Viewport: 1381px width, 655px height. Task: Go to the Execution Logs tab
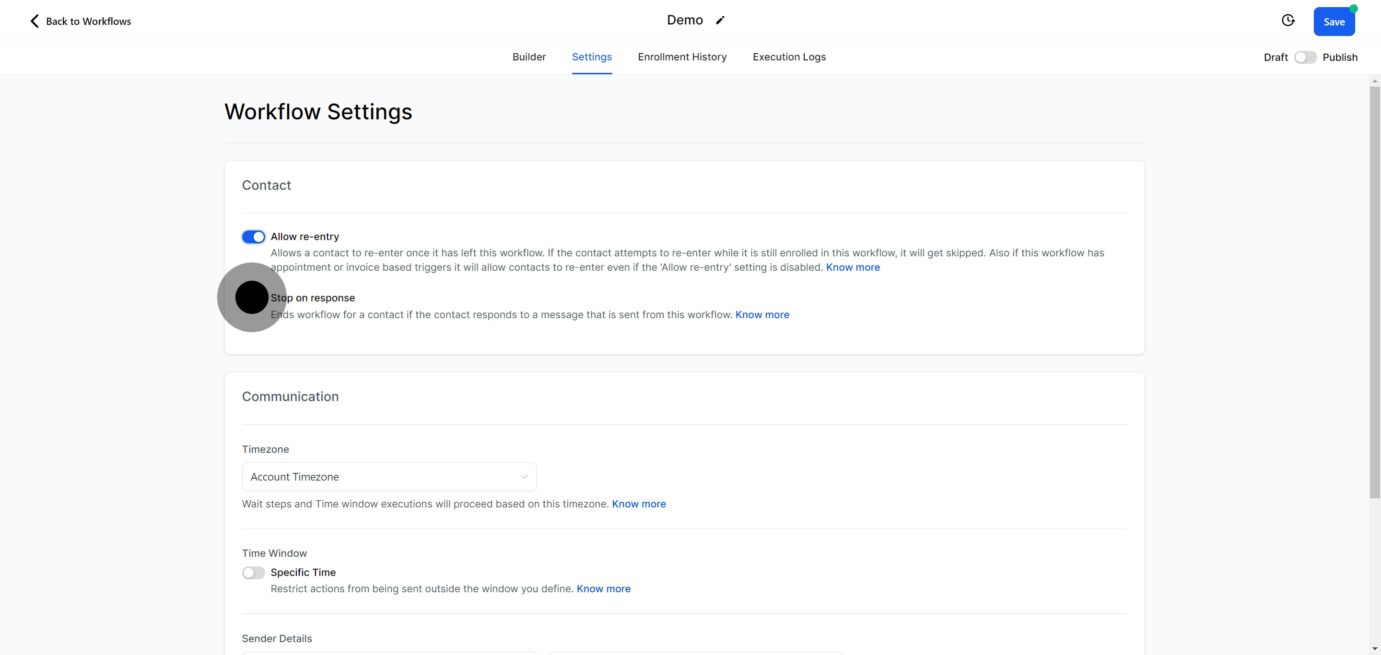tap(789, 57)
